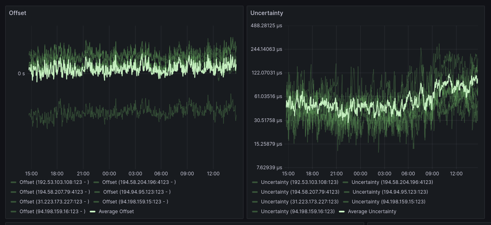Toggle Offset (192.53.103.108:123) series in legend

click(54, 182)
